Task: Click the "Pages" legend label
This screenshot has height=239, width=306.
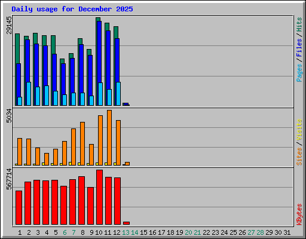Action: coord(299,73)
